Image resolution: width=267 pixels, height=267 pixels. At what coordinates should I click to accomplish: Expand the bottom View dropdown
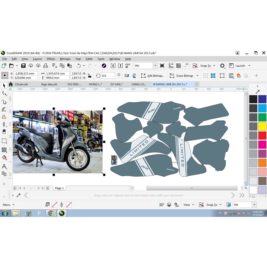tap(193, 205)
